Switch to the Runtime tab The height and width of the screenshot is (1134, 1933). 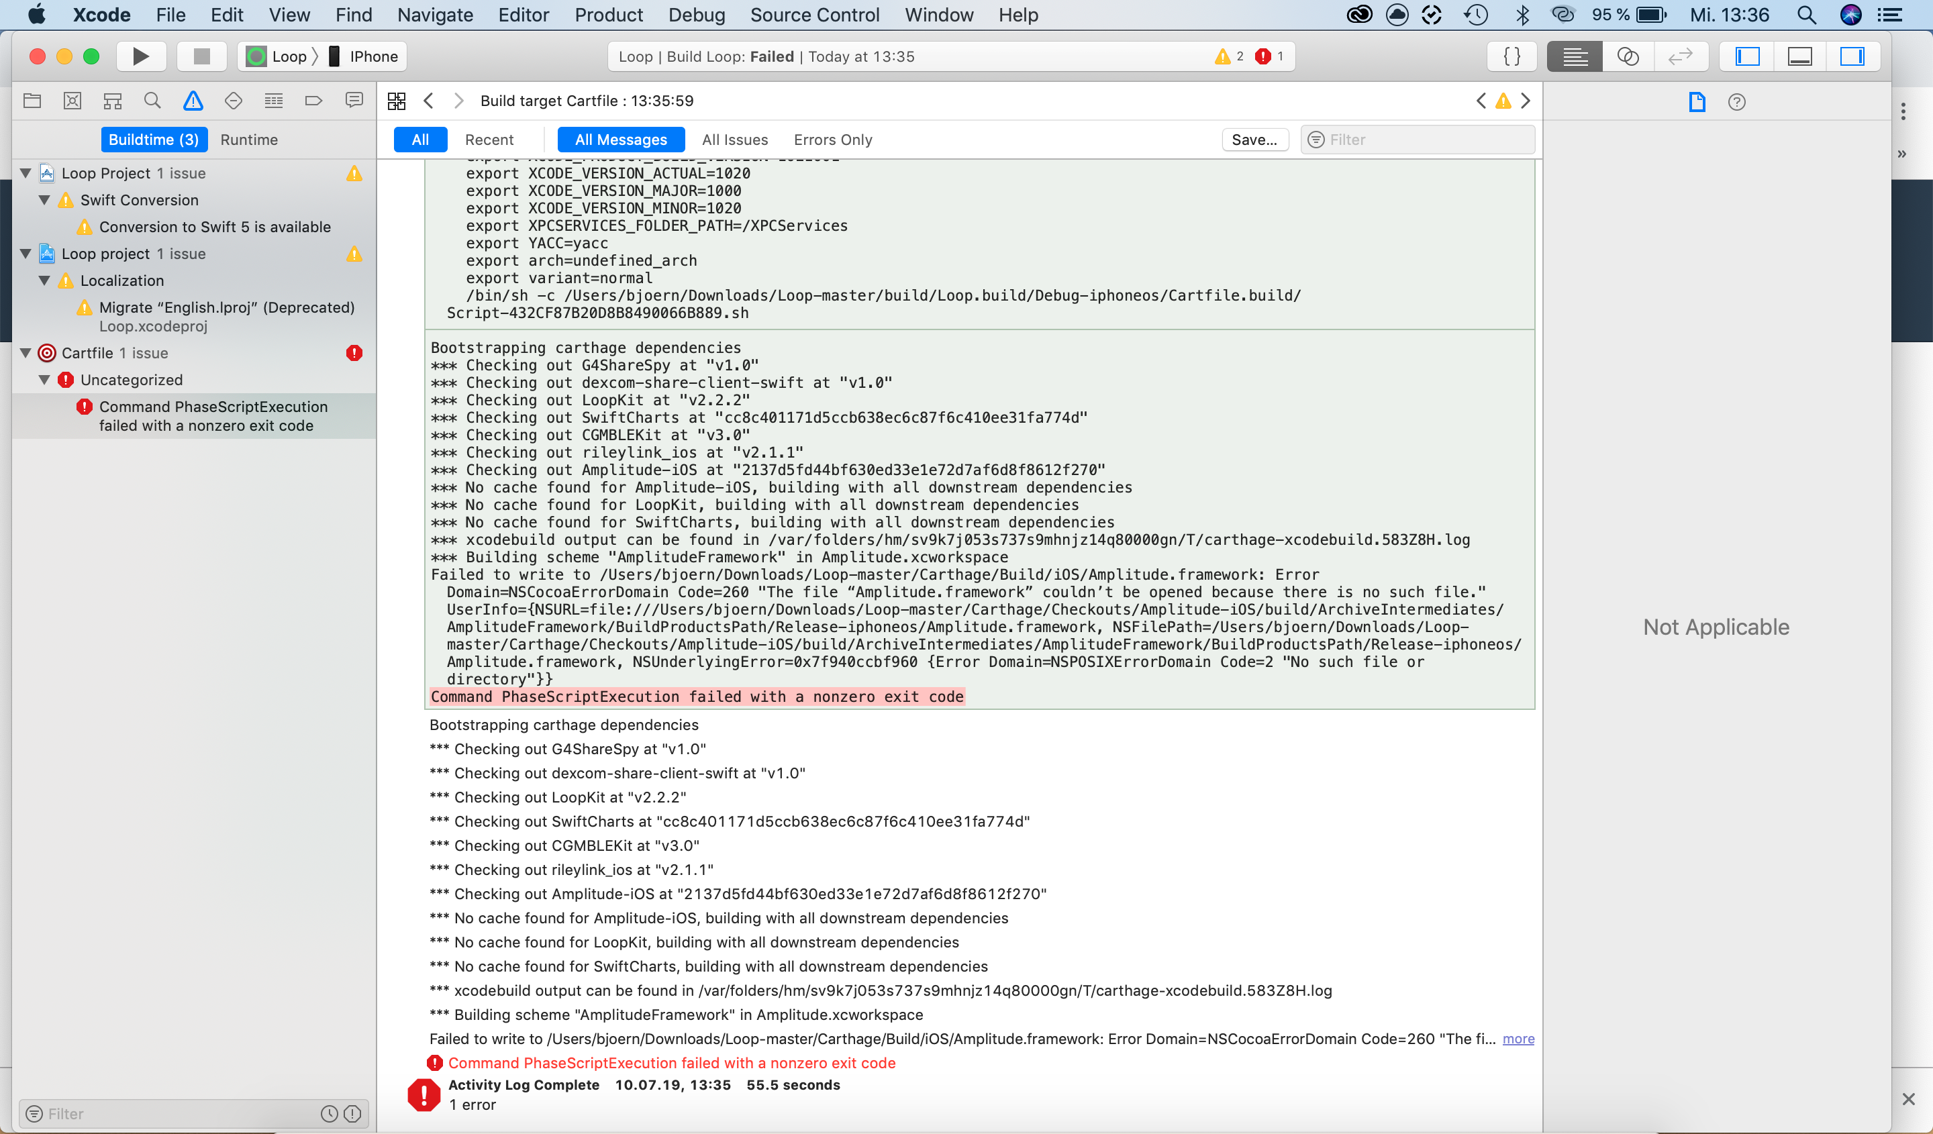[249, 140]
